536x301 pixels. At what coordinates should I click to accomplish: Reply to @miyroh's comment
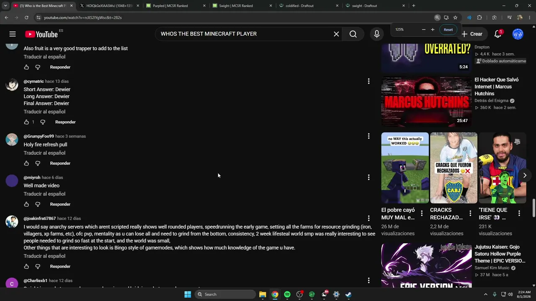pyautogui.click(x=60, y=204)
